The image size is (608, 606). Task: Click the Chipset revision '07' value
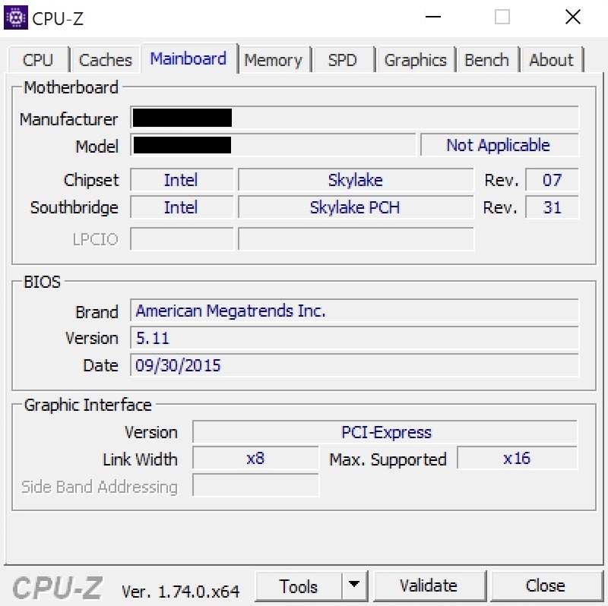click(x=553, y=180)
